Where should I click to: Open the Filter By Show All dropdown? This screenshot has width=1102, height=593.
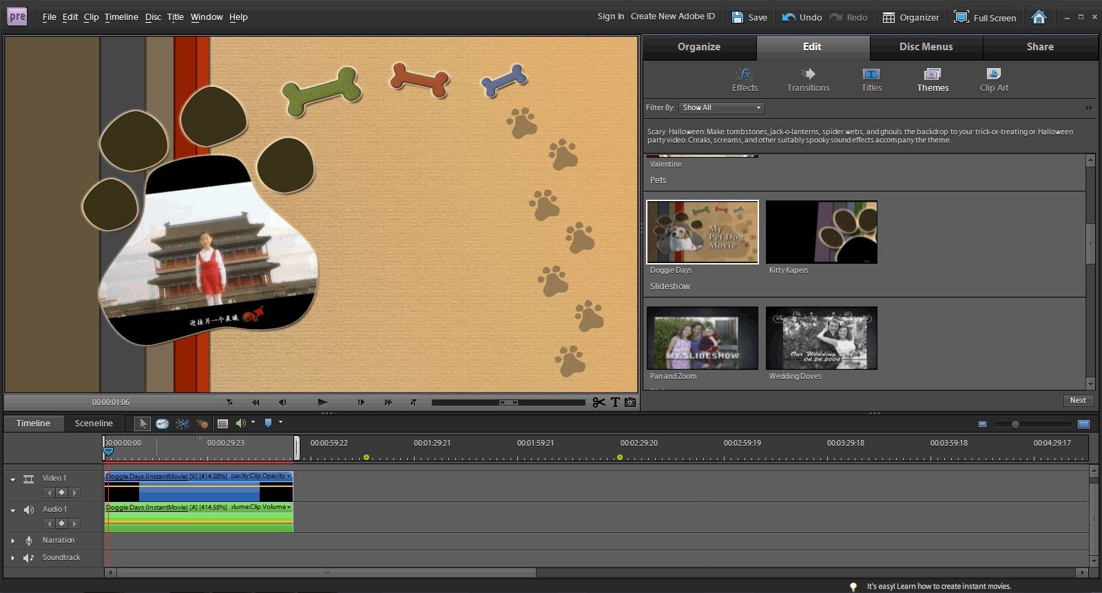tap(721, 108)
